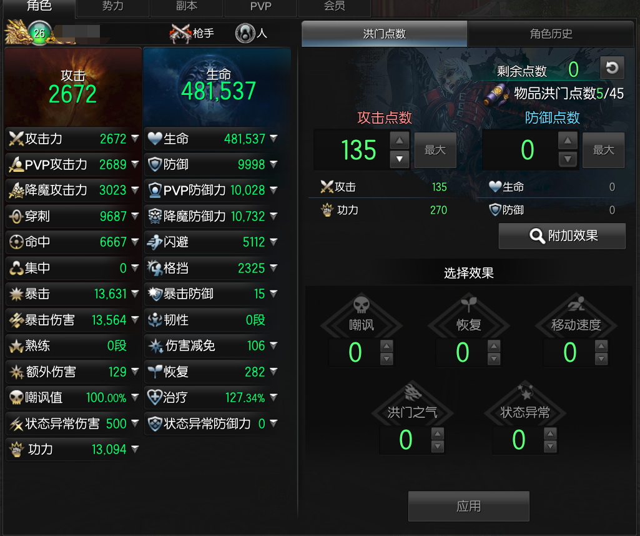Increase 攻击点数 with the up arrow
Image resolution: width=640 pixels, height=536 pixels.
[400, 141]
